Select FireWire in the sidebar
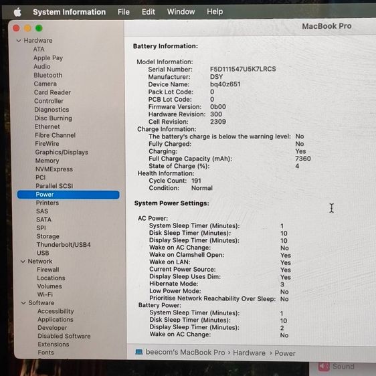The width and height of the screenshot is (376, 376). [47, 144]
